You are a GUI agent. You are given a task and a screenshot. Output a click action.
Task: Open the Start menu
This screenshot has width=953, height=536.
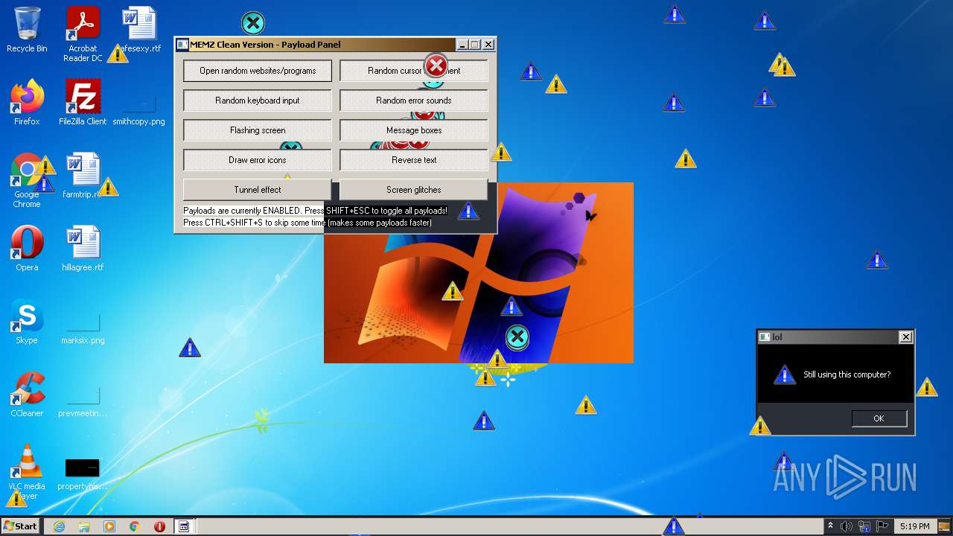21,526
